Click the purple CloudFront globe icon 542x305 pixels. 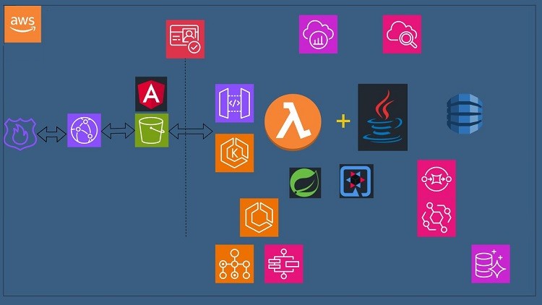[84, 131]
